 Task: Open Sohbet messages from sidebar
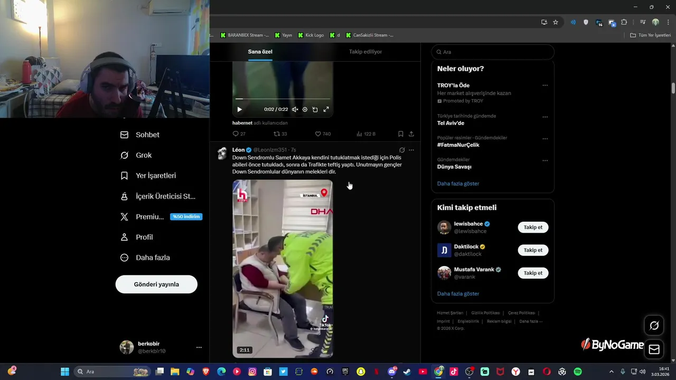(x=140, y=135)
